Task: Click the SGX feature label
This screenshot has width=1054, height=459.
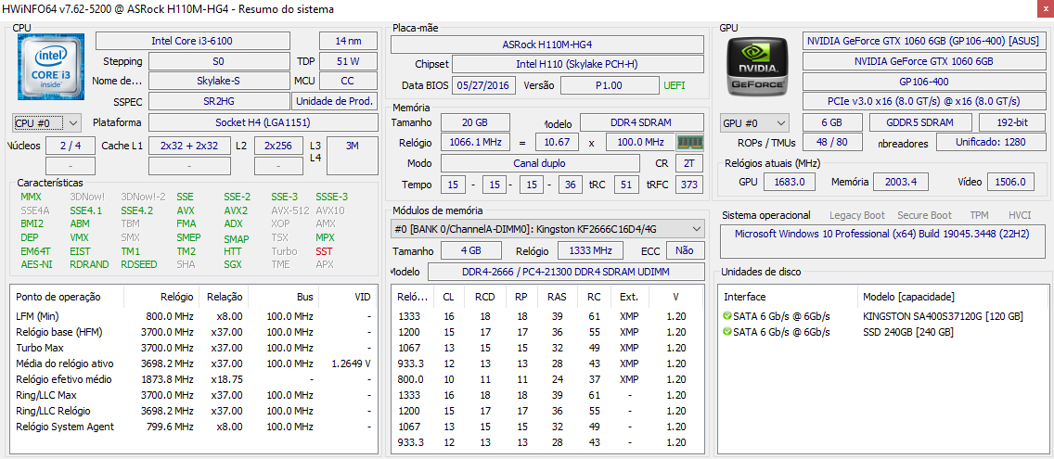Action: (x=233, y=264)
